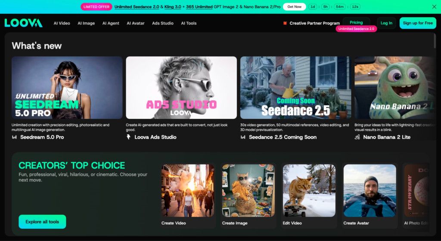Image resolution: width=441 pixels, height=241 pixels.
Task: Click the Explore all tools button
Action: [42, 222]
